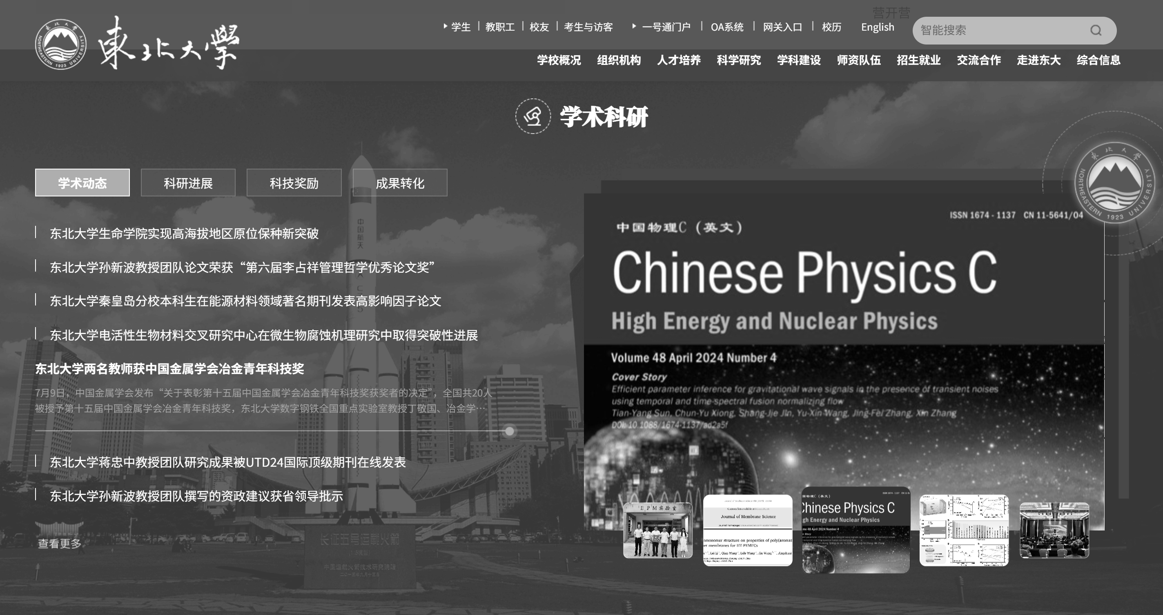Click inside the 智能搜索 search field

(993, 30)
